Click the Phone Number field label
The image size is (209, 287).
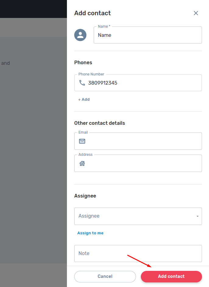coord(91,74)
